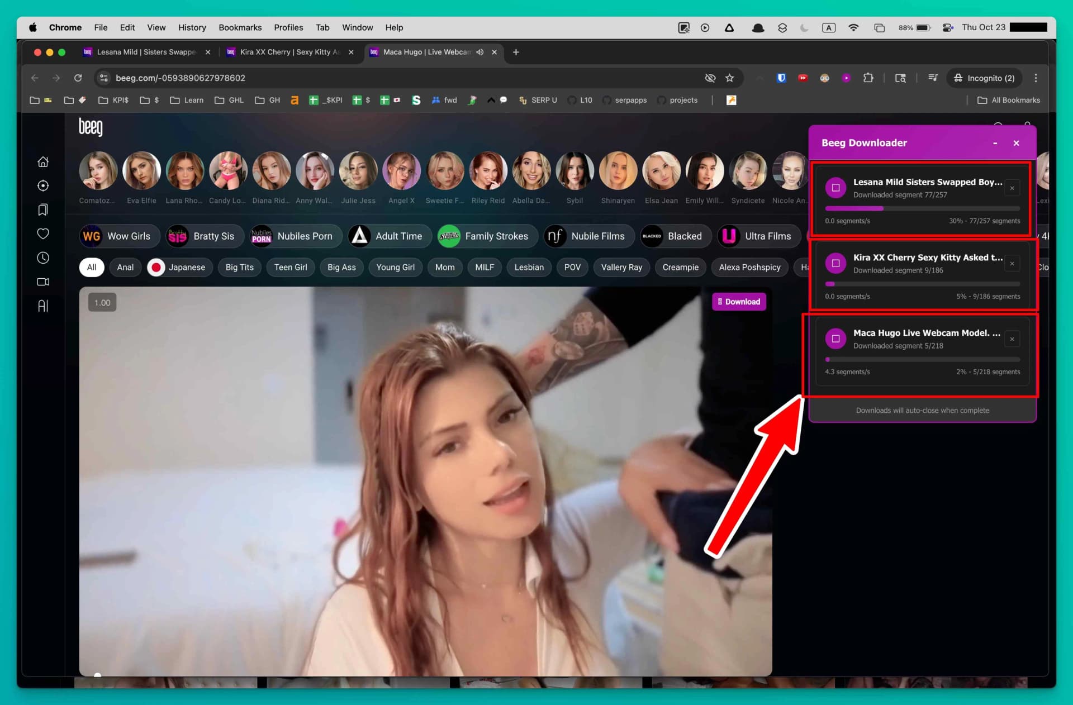Select the Japanese category filter
The height and width of the screenshot is (705, 1073).
179,268
